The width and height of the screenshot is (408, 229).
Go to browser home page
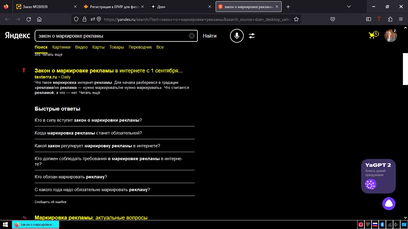click(x=39, y=19)
